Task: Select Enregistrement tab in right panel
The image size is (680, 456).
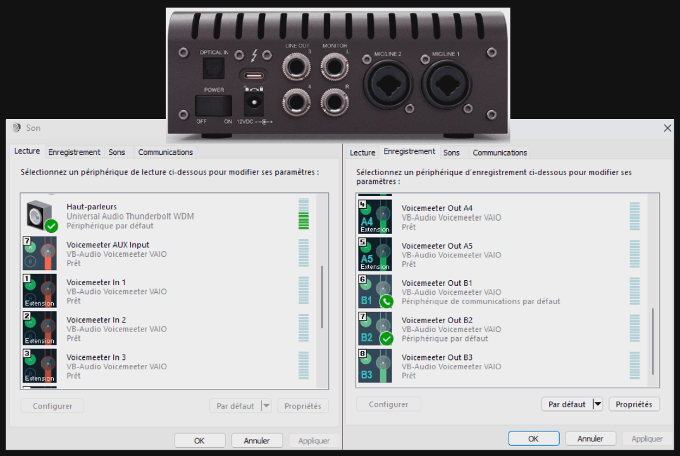Action: [x=409, y=151]
